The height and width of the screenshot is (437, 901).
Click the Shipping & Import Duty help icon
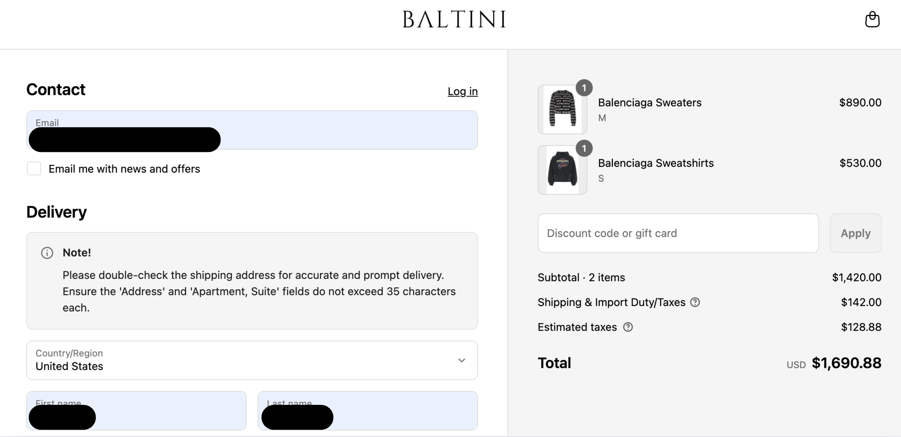coord(695,302)
